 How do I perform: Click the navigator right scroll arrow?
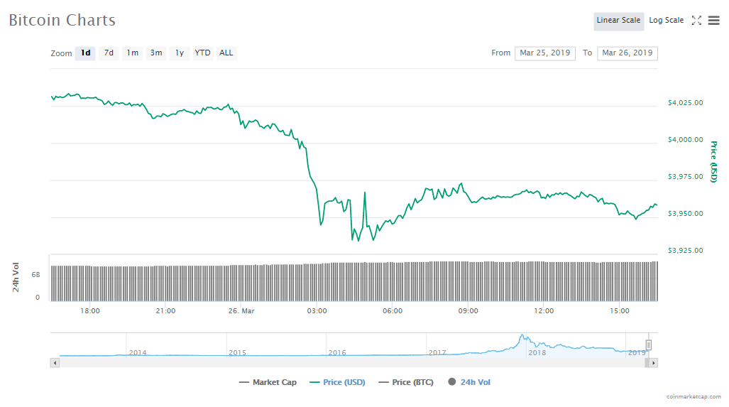(653, 362)
